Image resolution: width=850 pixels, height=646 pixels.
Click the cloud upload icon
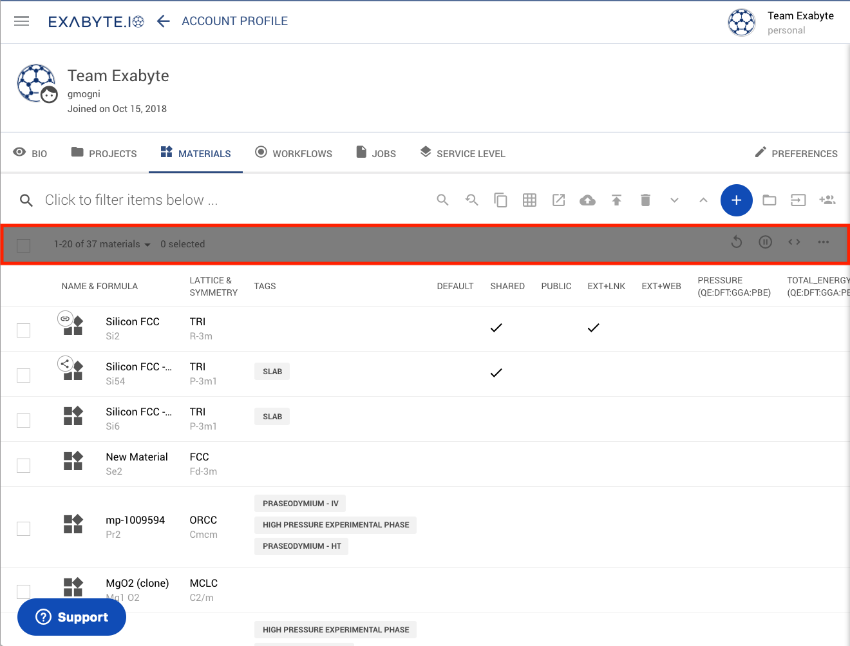pyautogui.click(x=587, y=200)
